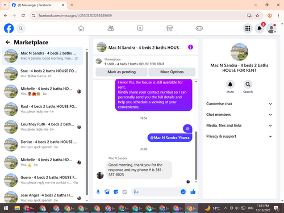Open the Gaming controller icon
284x213 pixels.
tap(199, 28)
